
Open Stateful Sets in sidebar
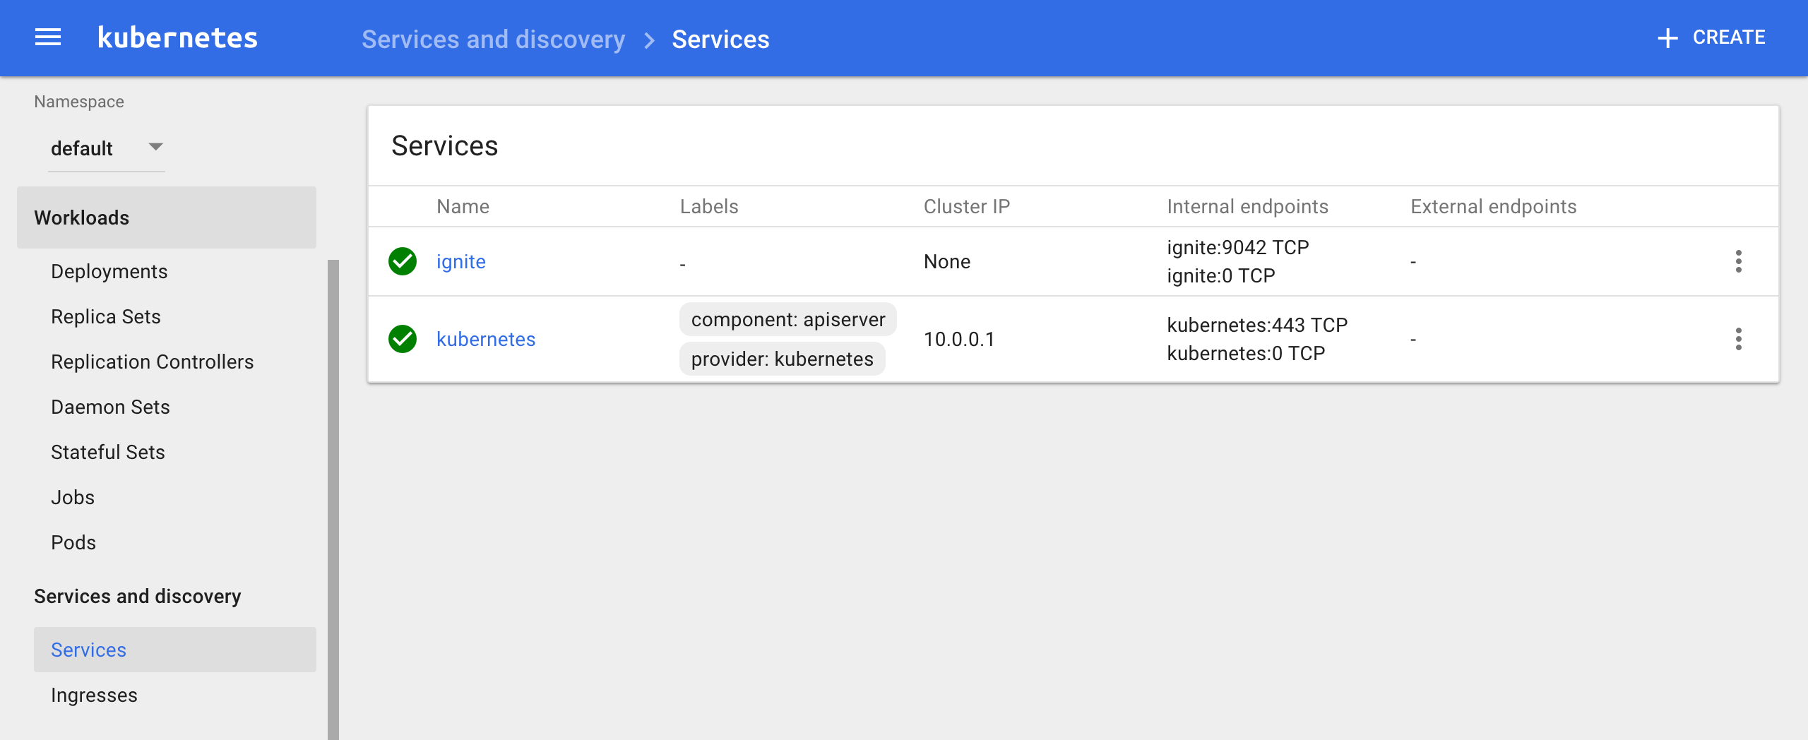(x=108, y=453)
